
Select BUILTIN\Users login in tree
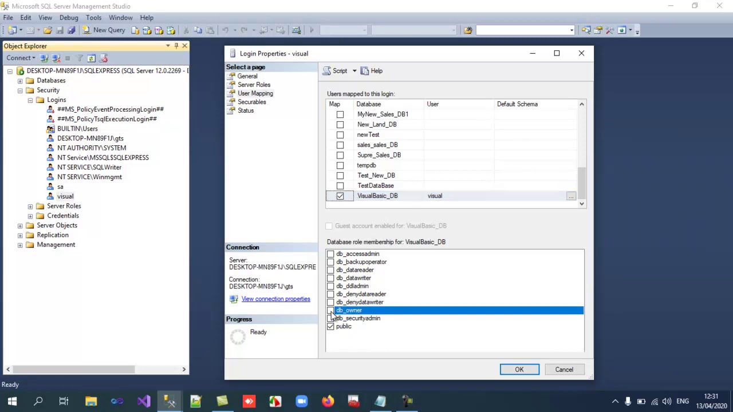coord(77,129)
